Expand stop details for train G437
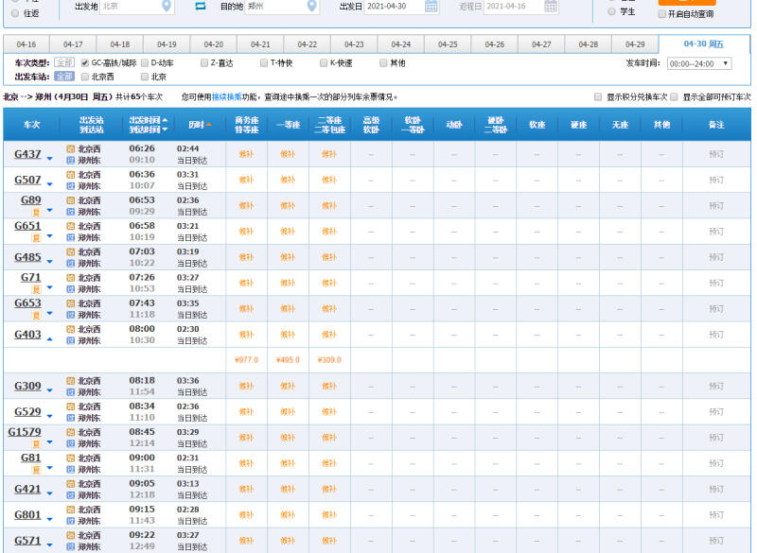The image size is (757, 553). 49,157
